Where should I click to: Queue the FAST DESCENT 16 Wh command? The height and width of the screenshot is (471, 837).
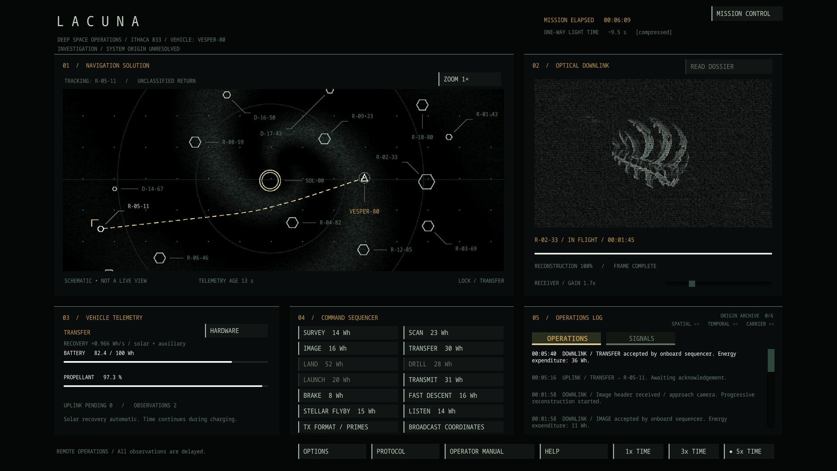pos(453,396)
